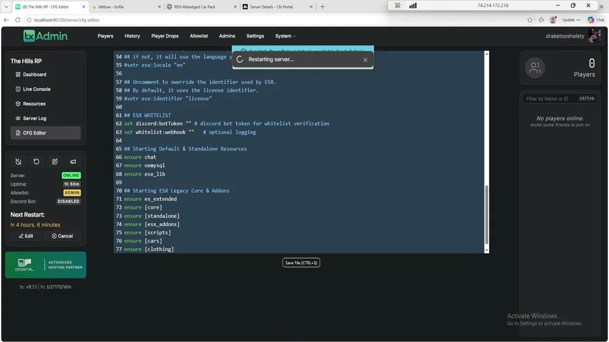The image size is (609, 342).
Task: Cancel the next scheduled restart
Action: 62,236
